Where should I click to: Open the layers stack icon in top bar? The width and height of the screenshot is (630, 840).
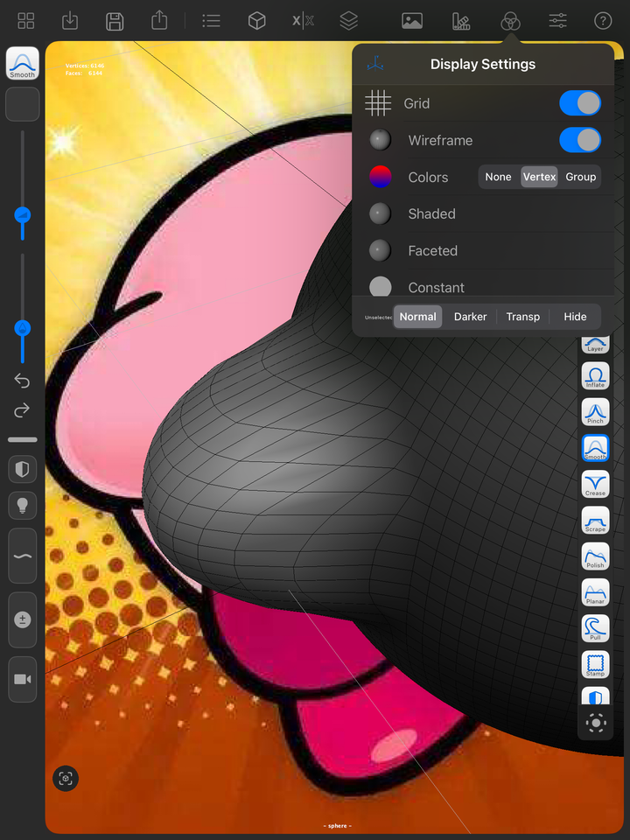click(x=349, y=21)
